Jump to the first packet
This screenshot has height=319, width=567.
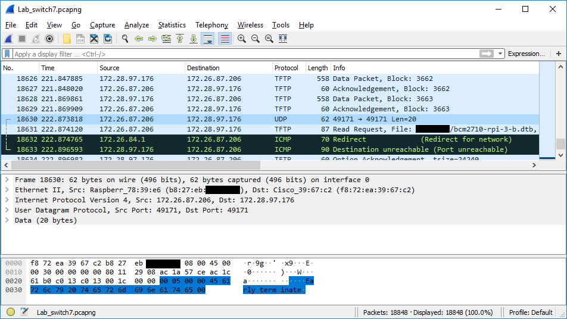[x=180, y=39]
